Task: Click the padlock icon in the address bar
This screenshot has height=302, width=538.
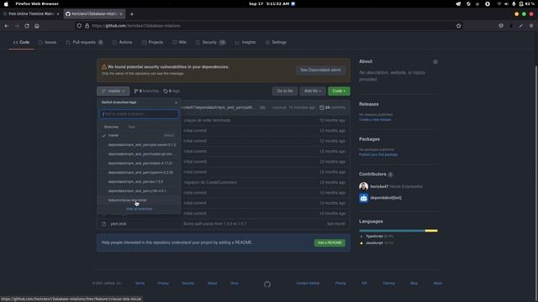Action: [x=87, y=26]
